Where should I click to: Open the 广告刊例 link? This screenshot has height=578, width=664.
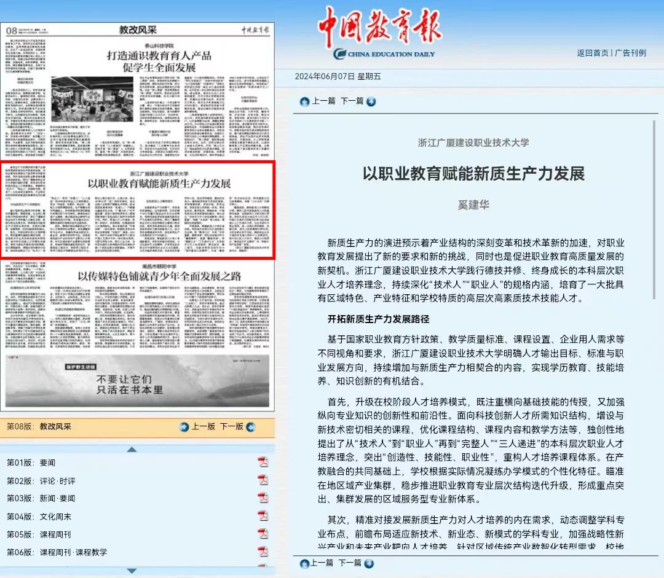pos(630,53)
